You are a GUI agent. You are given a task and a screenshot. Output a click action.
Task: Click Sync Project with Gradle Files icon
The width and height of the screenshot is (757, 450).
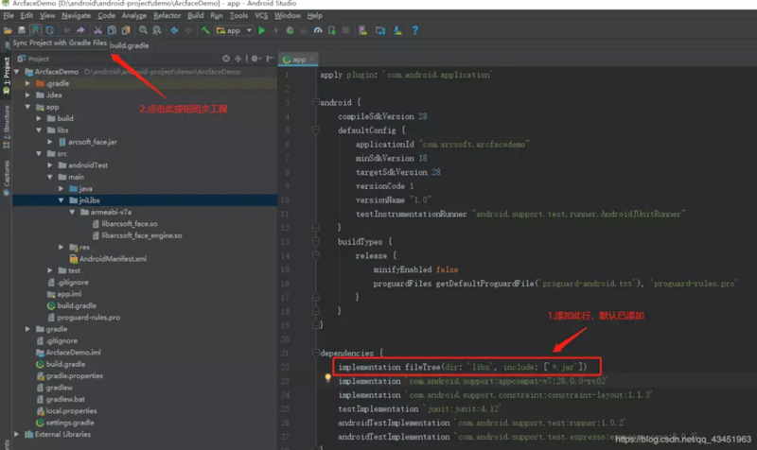point(35,30)
